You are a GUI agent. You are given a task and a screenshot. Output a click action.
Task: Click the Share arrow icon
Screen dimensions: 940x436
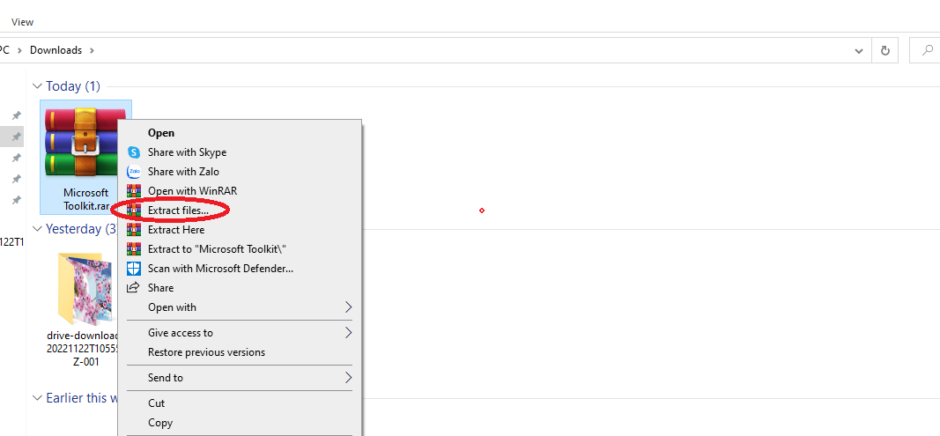click(134, 287)
